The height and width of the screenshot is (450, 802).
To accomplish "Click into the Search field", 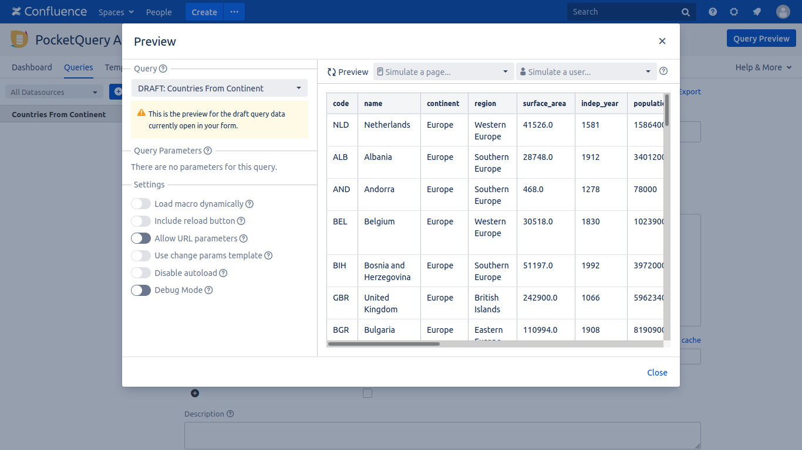I will point(625,12).
